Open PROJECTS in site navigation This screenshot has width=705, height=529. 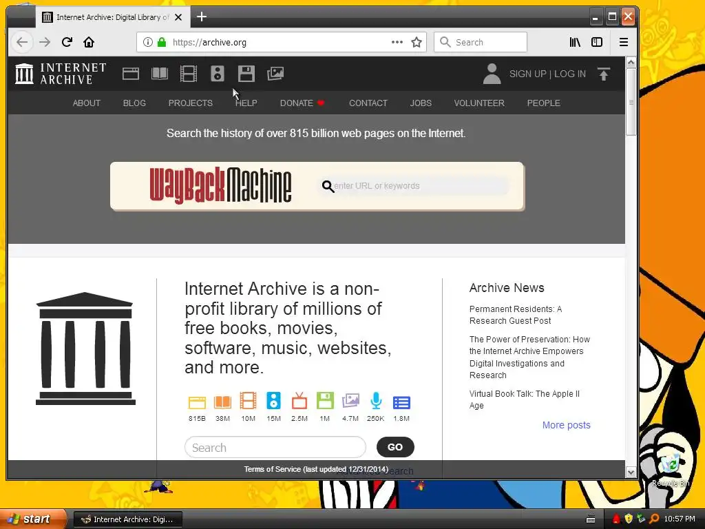coord(191,103)
